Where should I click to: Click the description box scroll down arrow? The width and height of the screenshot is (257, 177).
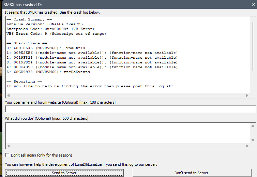(x=253, y=140)
